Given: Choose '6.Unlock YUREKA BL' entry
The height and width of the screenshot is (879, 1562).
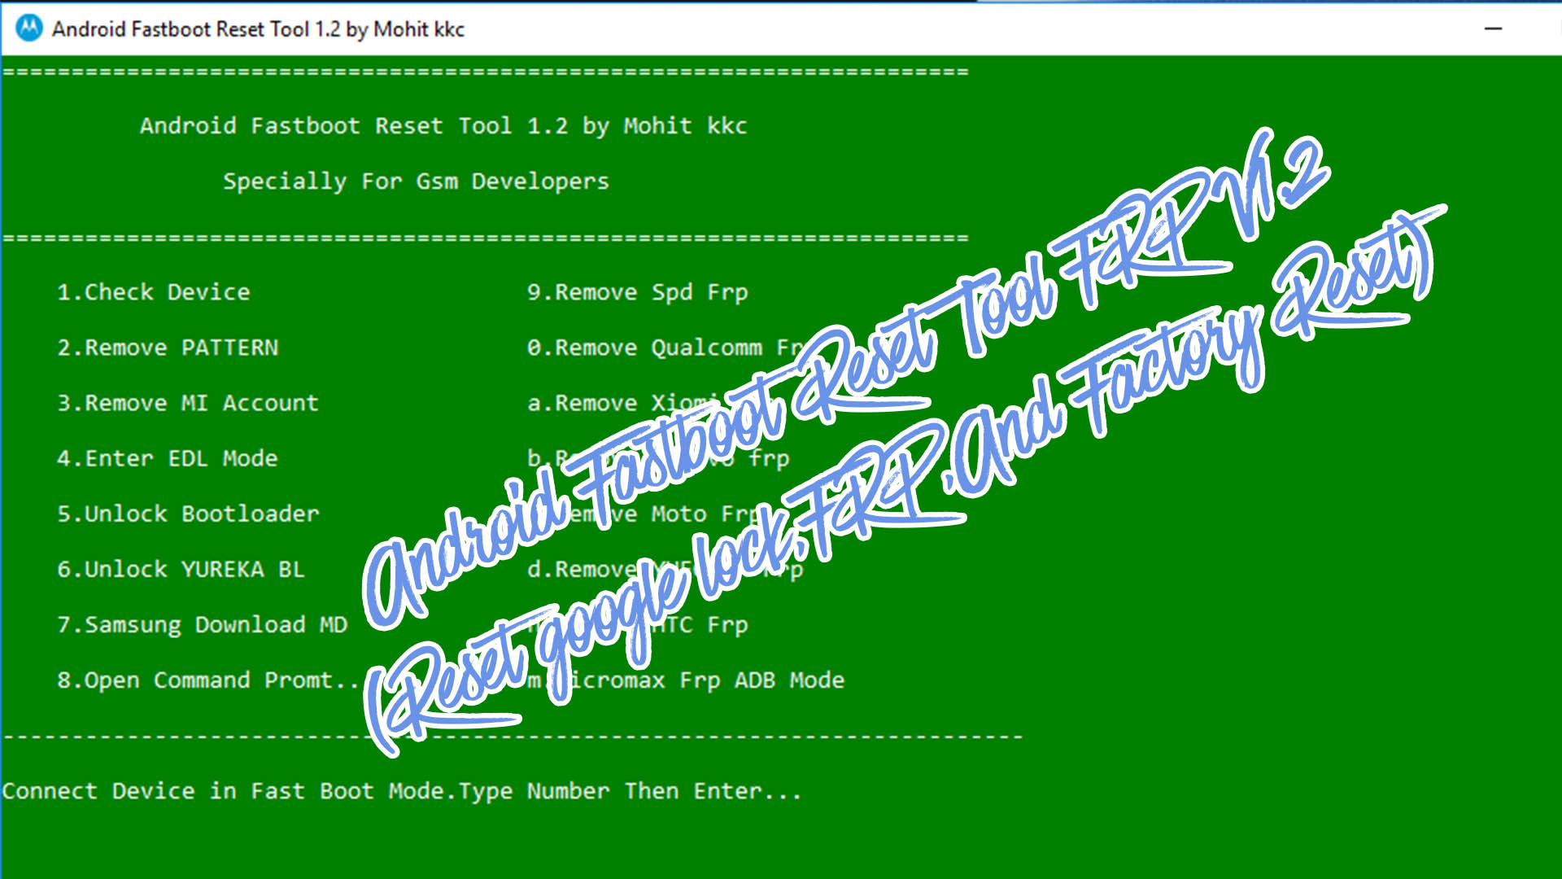Looking at the screenshot, I should point(181,569).
